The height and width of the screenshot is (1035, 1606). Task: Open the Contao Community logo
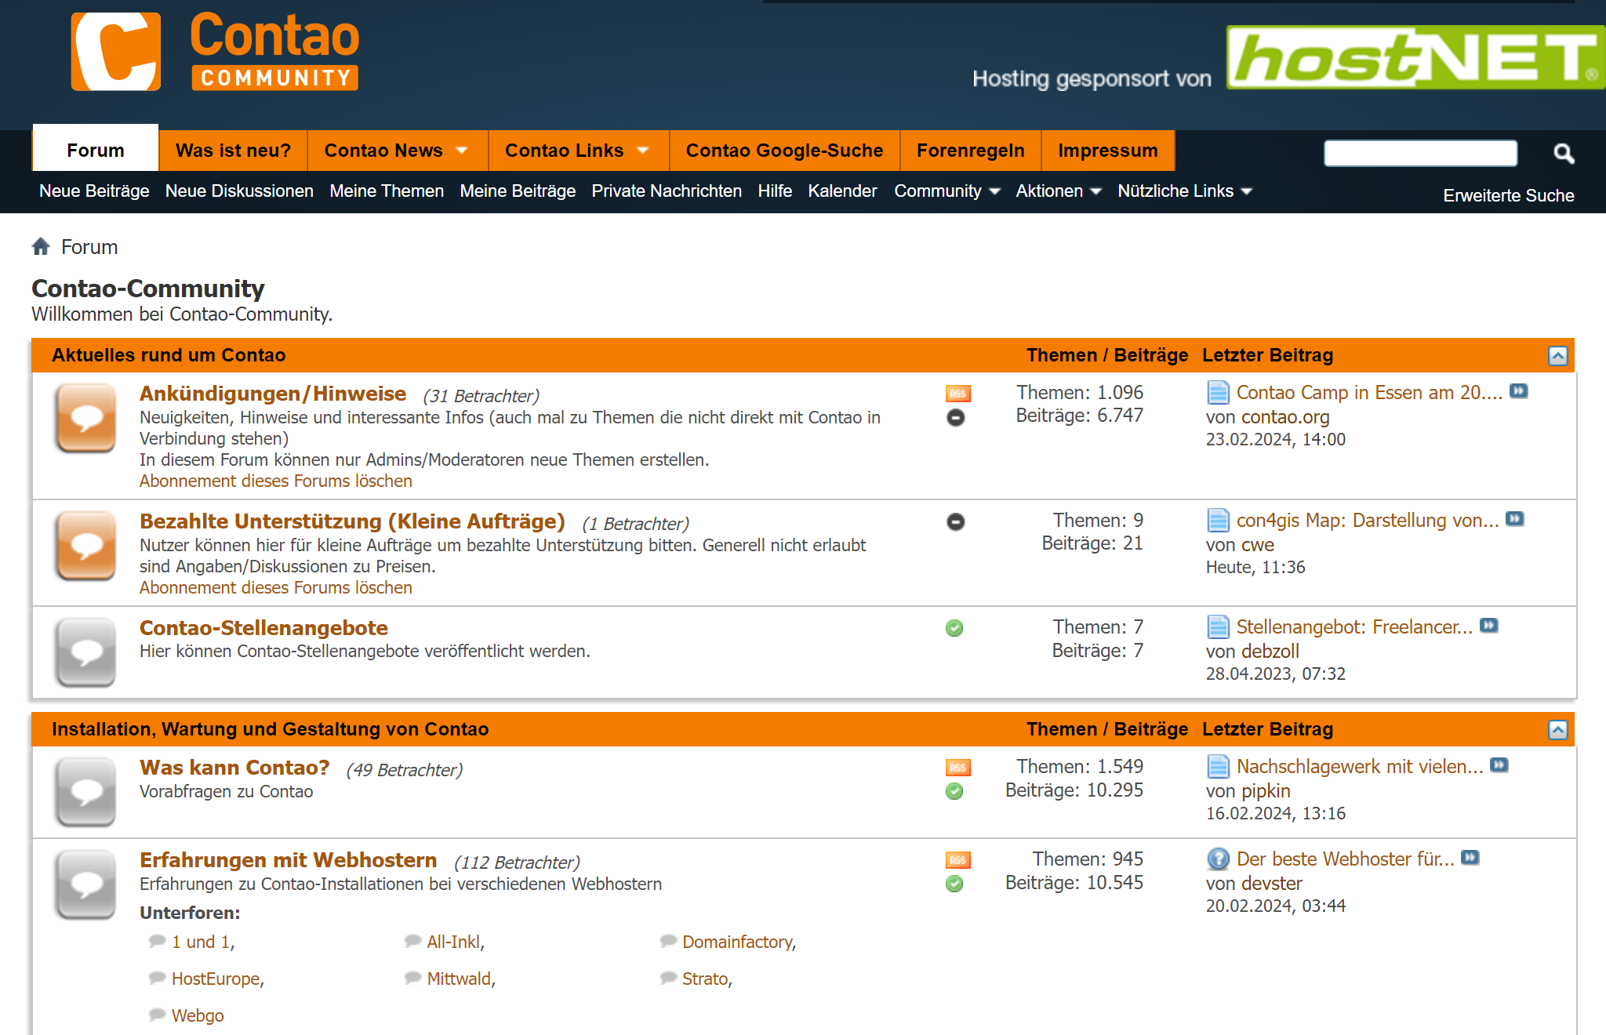[216, 52]
